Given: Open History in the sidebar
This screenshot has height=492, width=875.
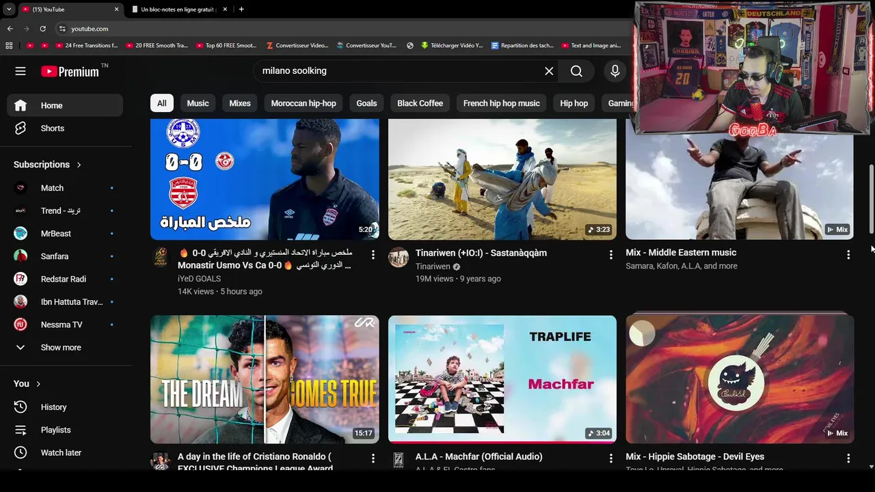Looking at the screenshot, I should coord(65,407).
